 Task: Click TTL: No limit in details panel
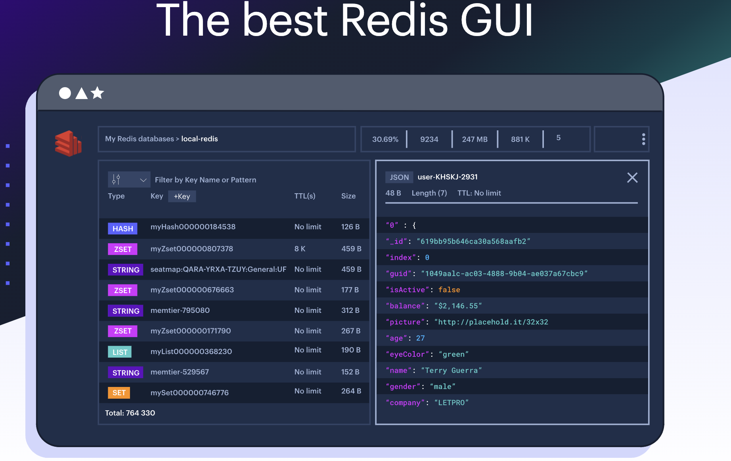coord(479,193)
